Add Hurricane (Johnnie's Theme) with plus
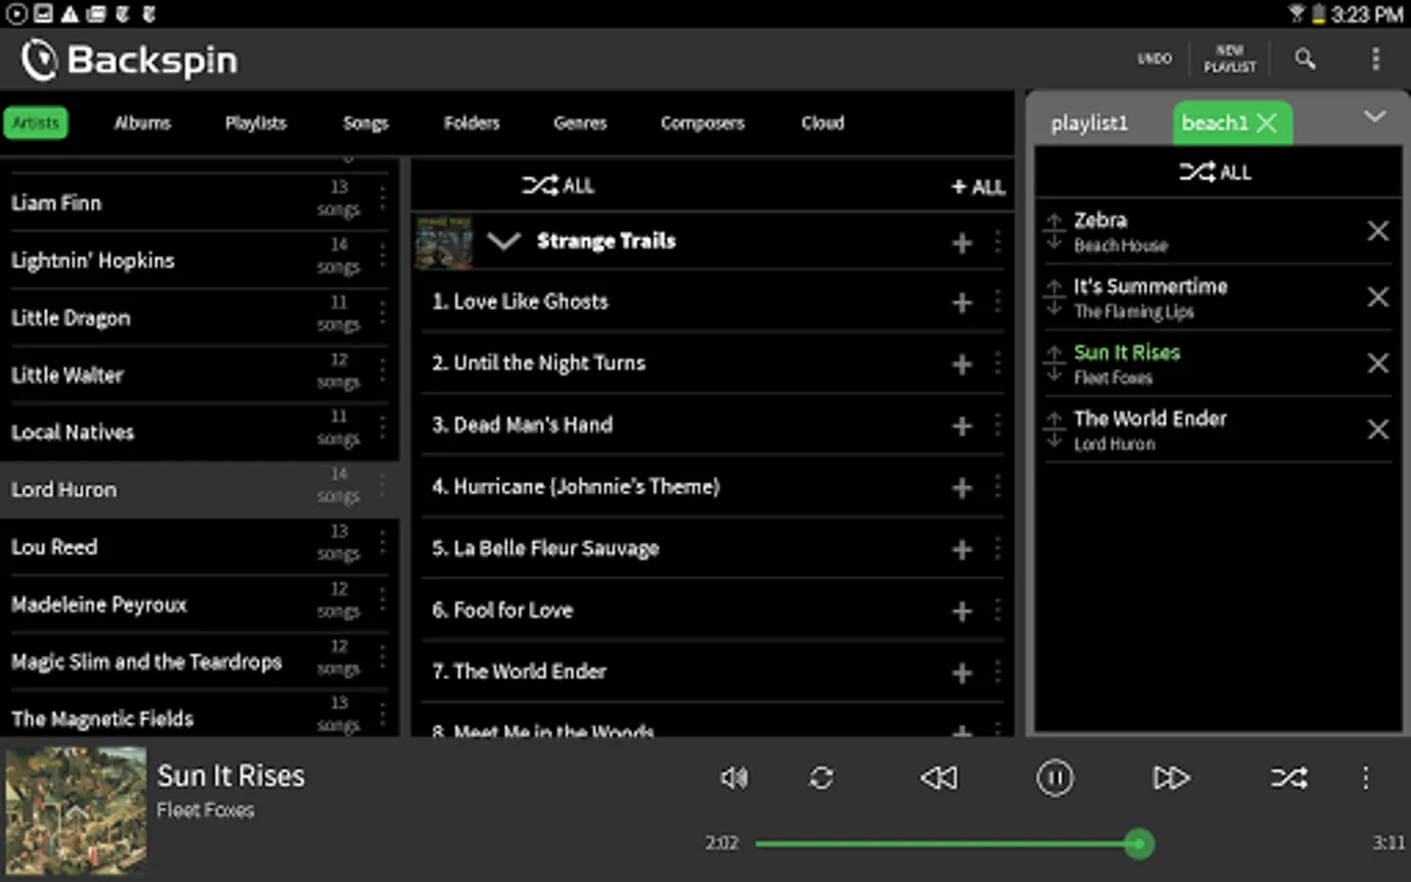 point(962,488)
